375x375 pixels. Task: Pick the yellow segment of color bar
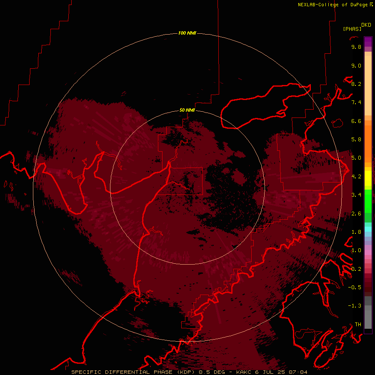[368, 178]
